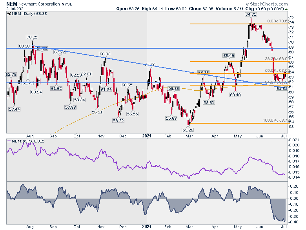
Task: Click the green up-triangle change indicator
Action: 286,9
